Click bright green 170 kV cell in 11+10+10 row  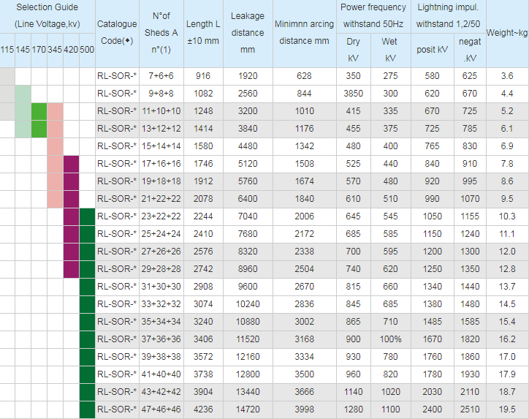click(39, 111)
